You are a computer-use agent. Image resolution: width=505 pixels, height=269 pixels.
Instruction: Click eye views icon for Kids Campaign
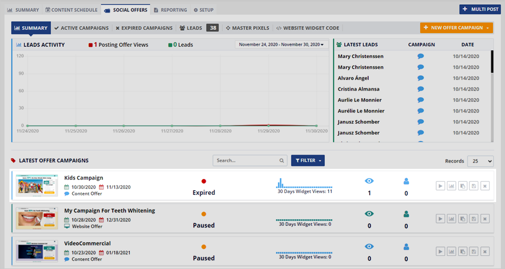coord(369,181)
